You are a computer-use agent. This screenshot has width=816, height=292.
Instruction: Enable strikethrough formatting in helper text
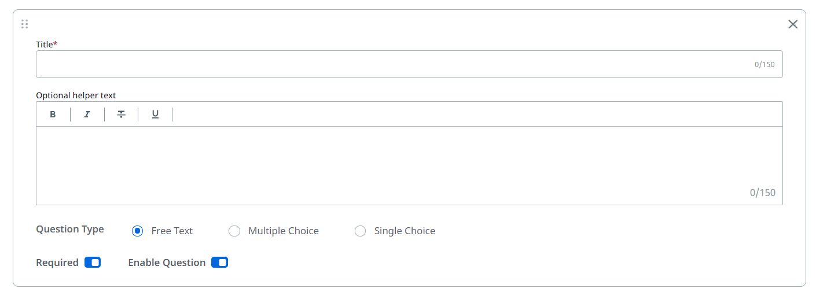point(121,114)
